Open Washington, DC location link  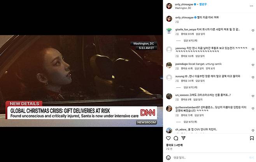[183, 8]
